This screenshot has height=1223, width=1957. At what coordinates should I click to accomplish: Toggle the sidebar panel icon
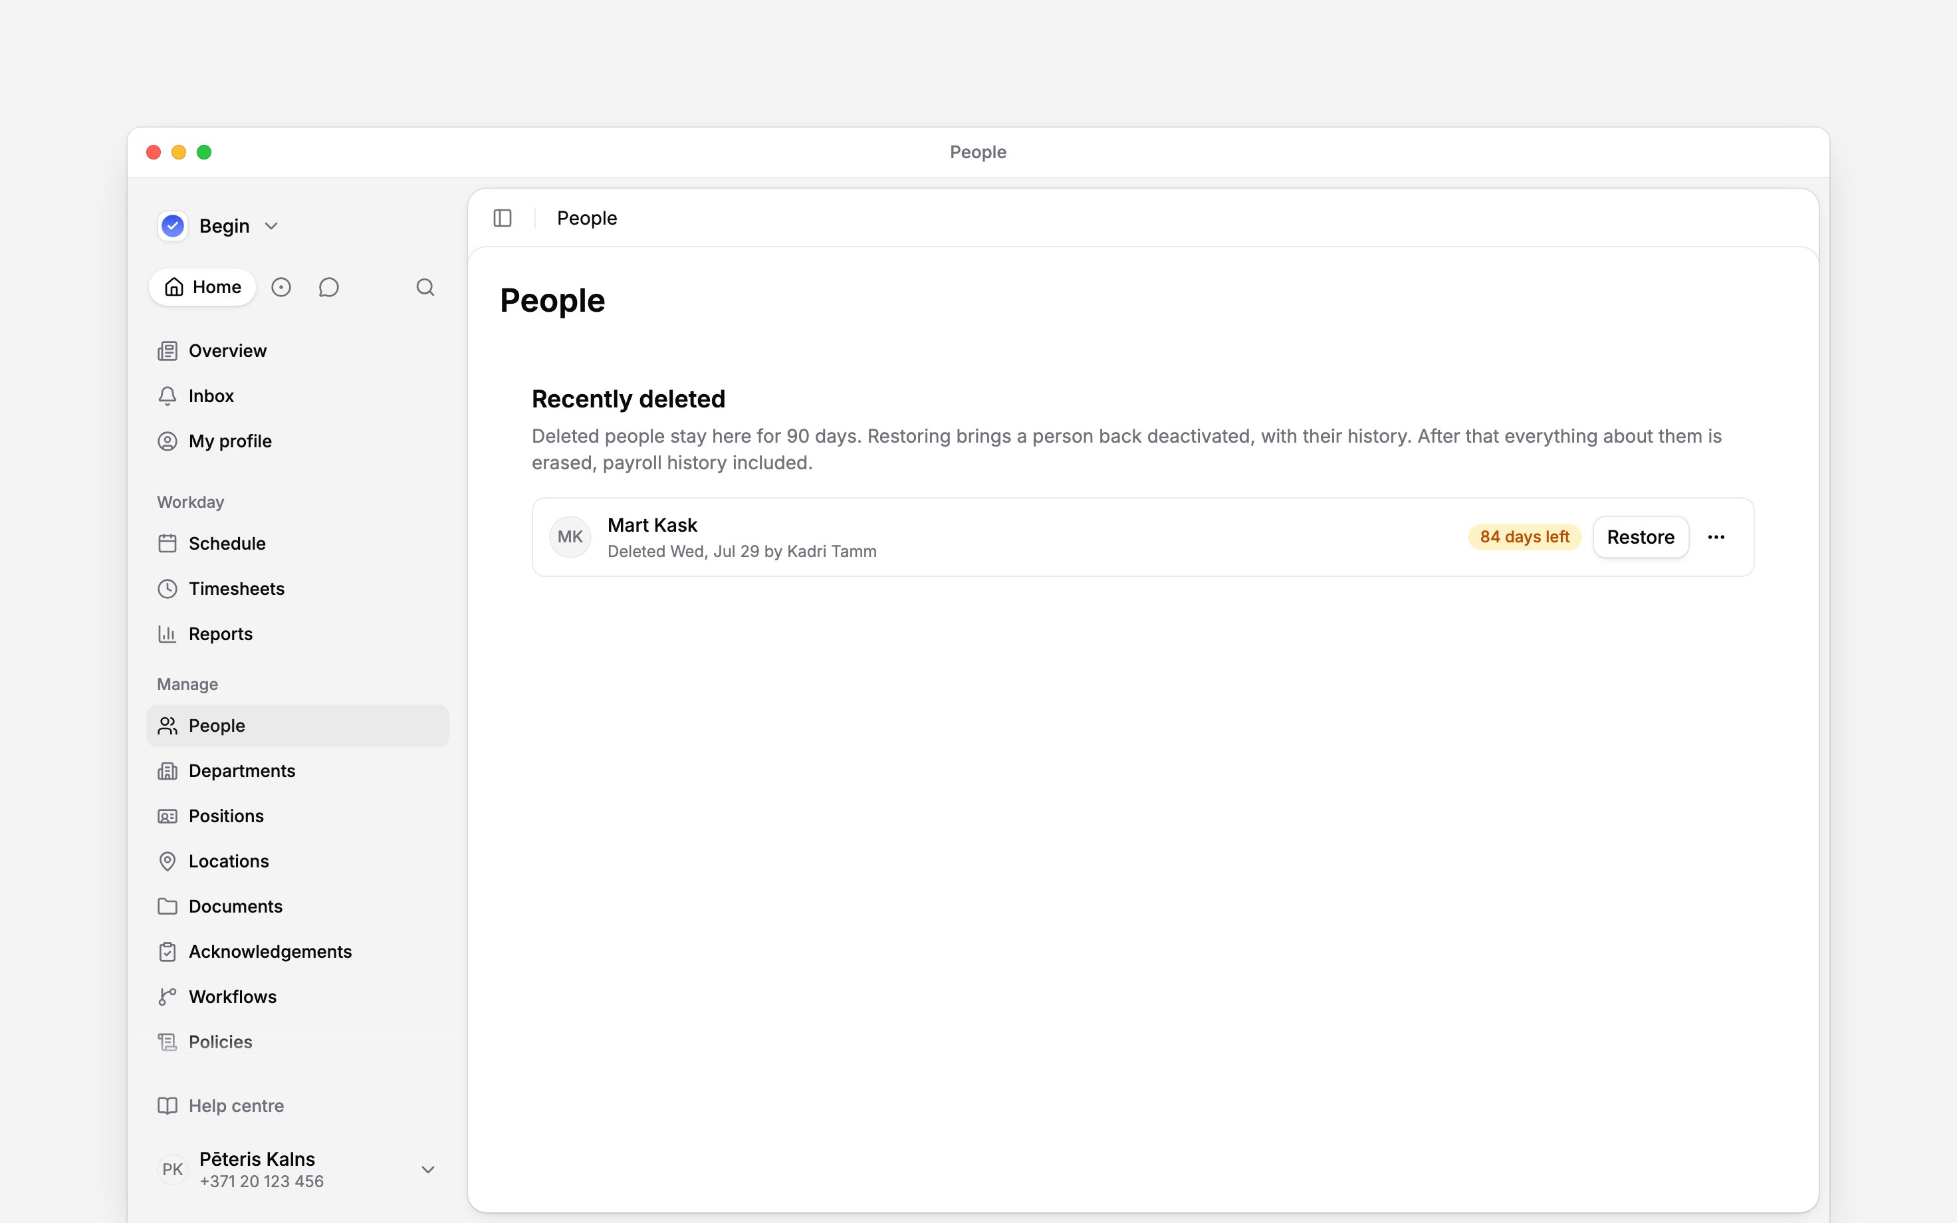coord(502,219)
